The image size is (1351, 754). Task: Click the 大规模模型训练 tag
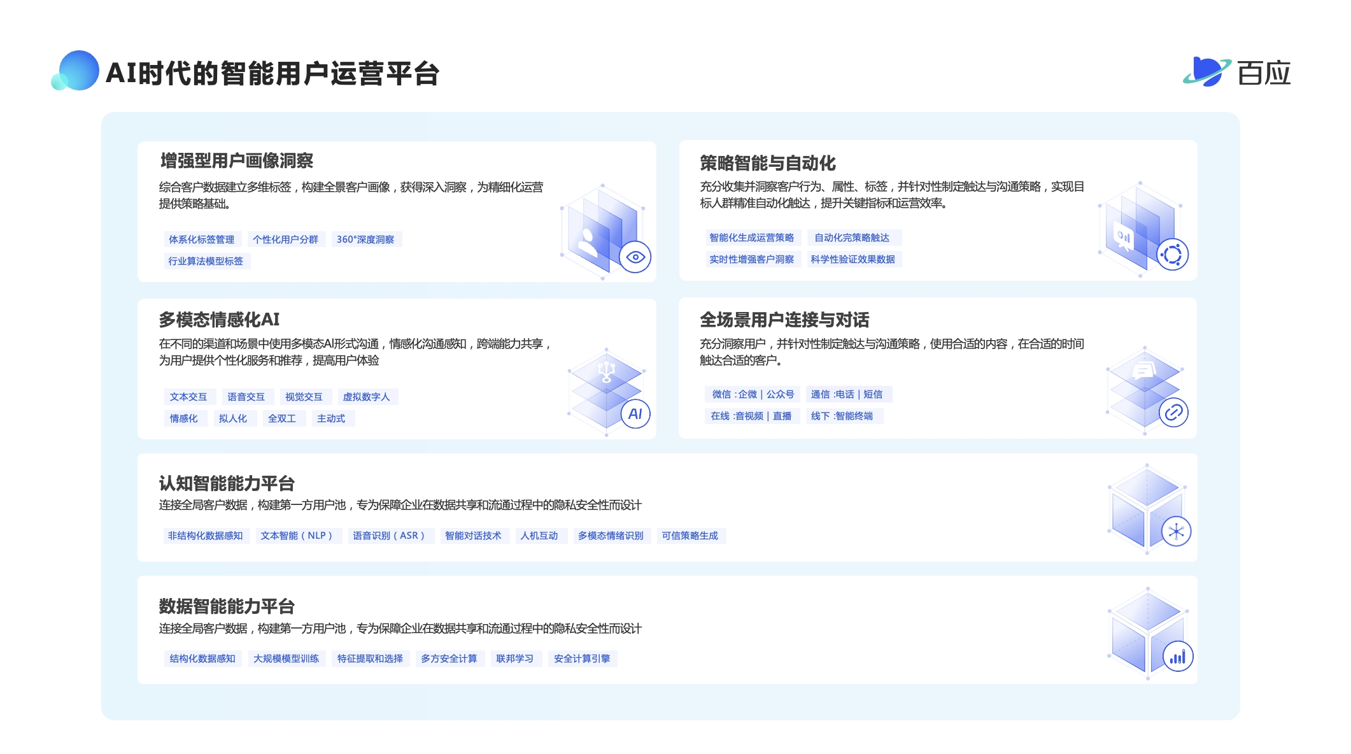pos(286,658)
